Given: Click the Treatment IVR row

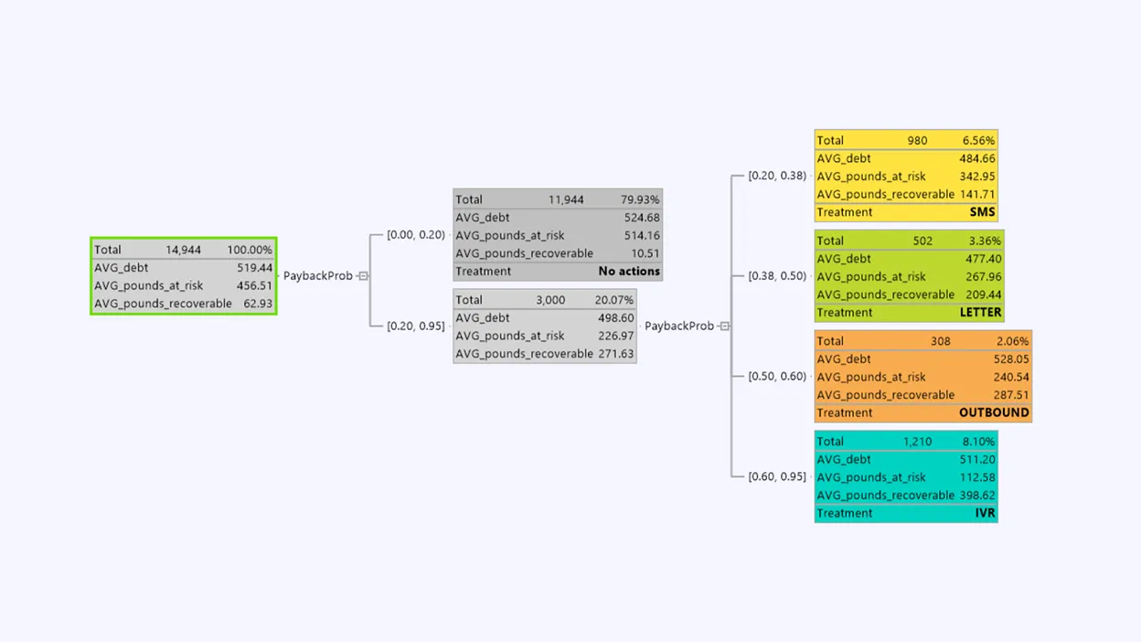Looking at the screenshot, I should (x=906, y=513).
